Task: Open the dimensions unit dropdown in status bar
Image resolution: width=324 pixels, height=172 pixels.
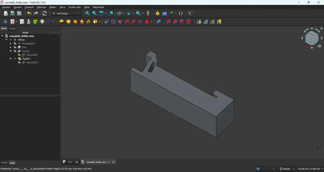Action: point(310,169)
